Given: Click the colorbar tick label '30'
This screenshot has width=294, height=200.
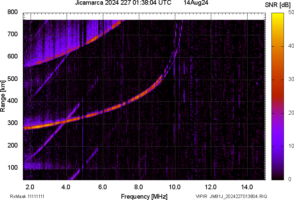Looking at the screenshot, I should 291,79.
